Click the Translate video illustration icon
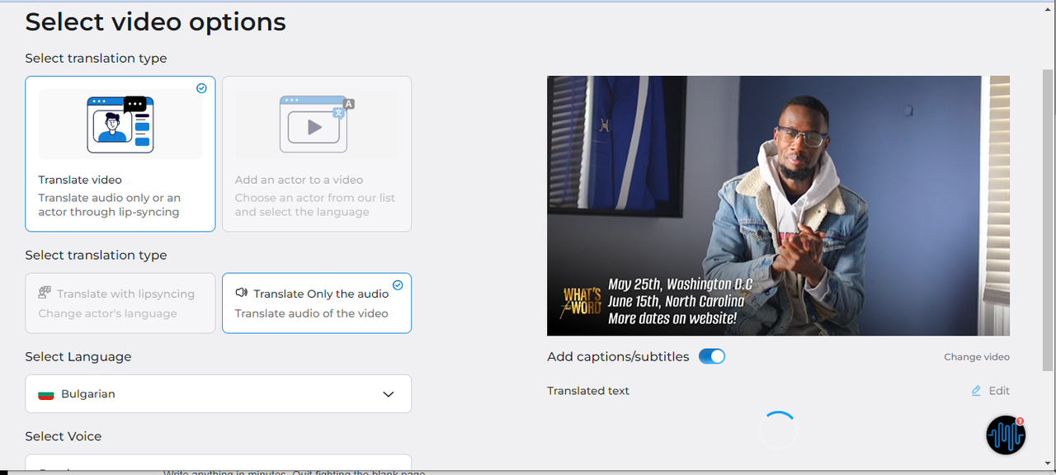1056x475 pixels. click(120, 125)
